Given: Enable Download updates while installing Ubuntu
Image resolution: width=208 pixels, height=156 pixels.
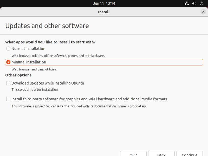Looking at the screenshot, I should pyautogui.click(x=8, y=83).
